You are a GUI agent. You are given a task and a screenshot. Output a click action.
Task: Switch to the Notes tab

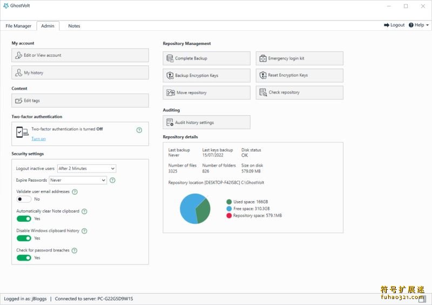pos(74,26)
